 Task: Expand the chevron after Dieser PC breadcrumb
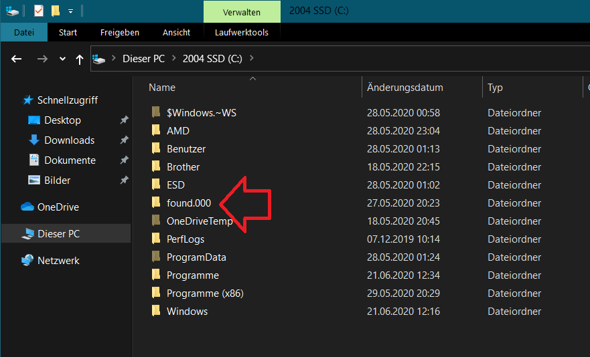click(174, 58)
